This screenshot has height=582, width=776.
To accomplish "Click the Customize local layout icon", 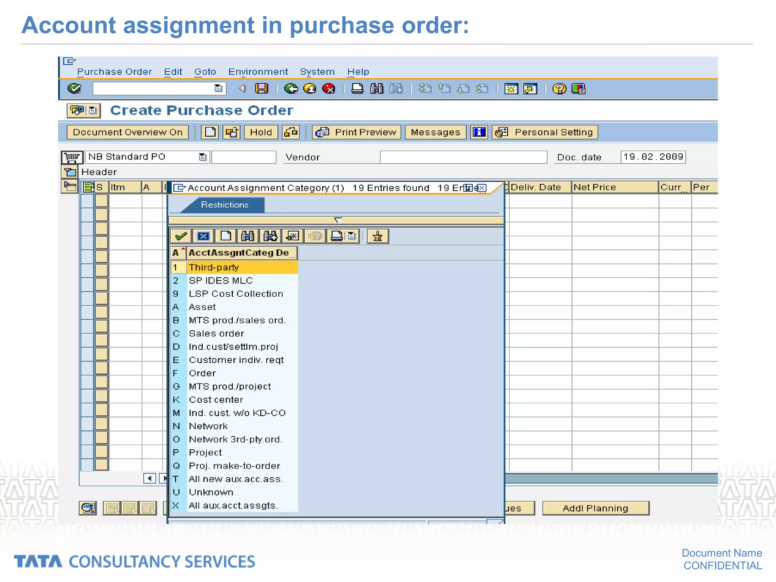I will [x=579, y=89].
